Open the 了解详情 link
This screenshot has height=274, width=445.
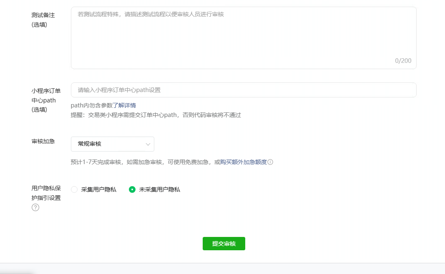tap(126, 105)
